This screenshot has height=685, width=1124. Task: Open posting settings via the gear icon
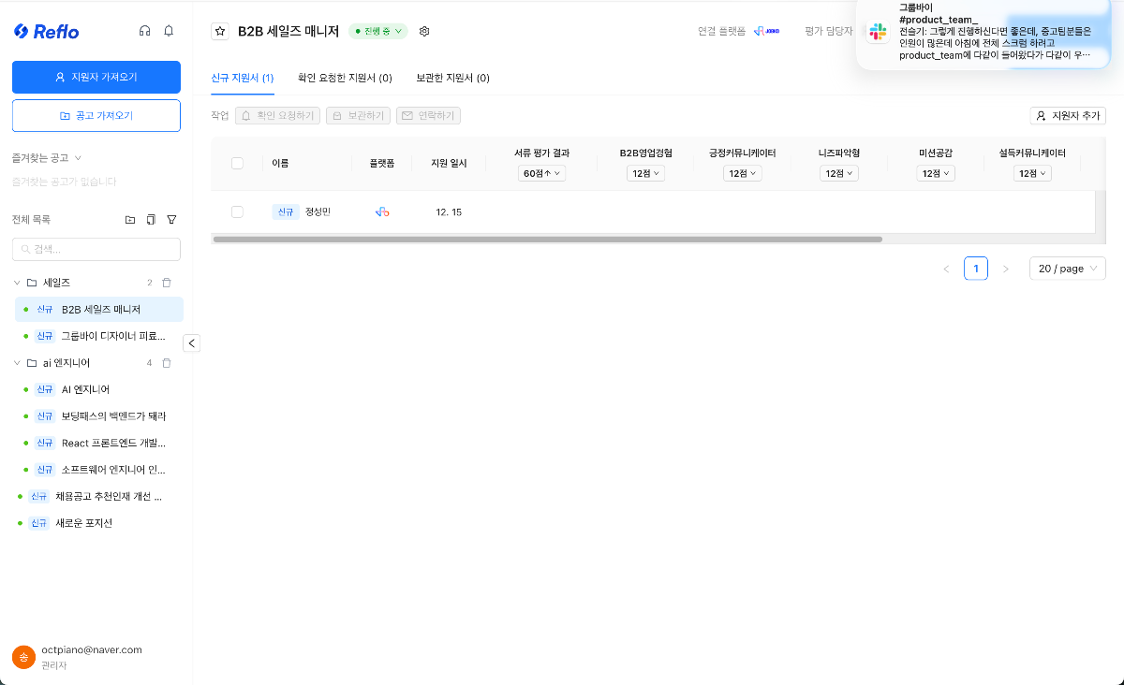click(x=424, y=31)
